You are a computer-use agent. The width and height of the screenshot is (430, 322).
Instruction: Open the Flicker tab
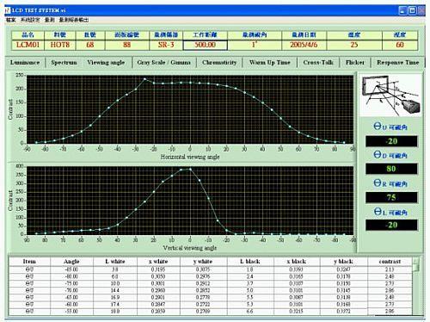coord(355,63)
